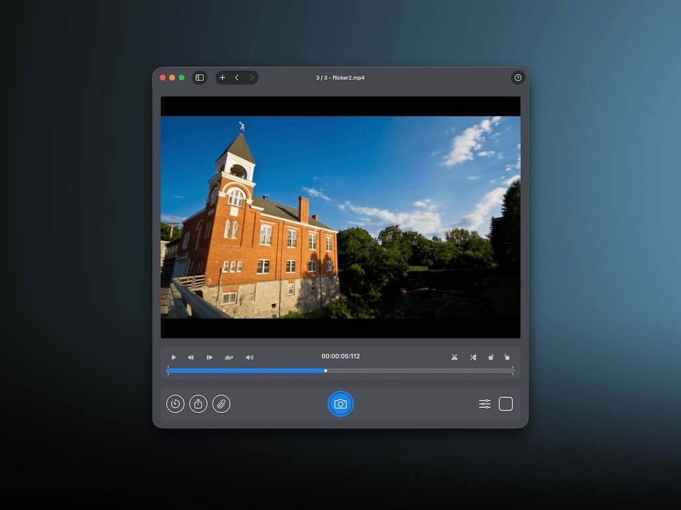
Task: Click the flip horizontal icon in playback bar
Action: coord(473,357)
